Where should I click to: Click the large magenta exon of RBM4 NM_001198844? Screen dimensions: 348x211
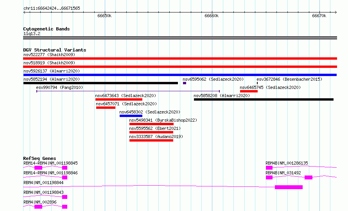(289, 187)
